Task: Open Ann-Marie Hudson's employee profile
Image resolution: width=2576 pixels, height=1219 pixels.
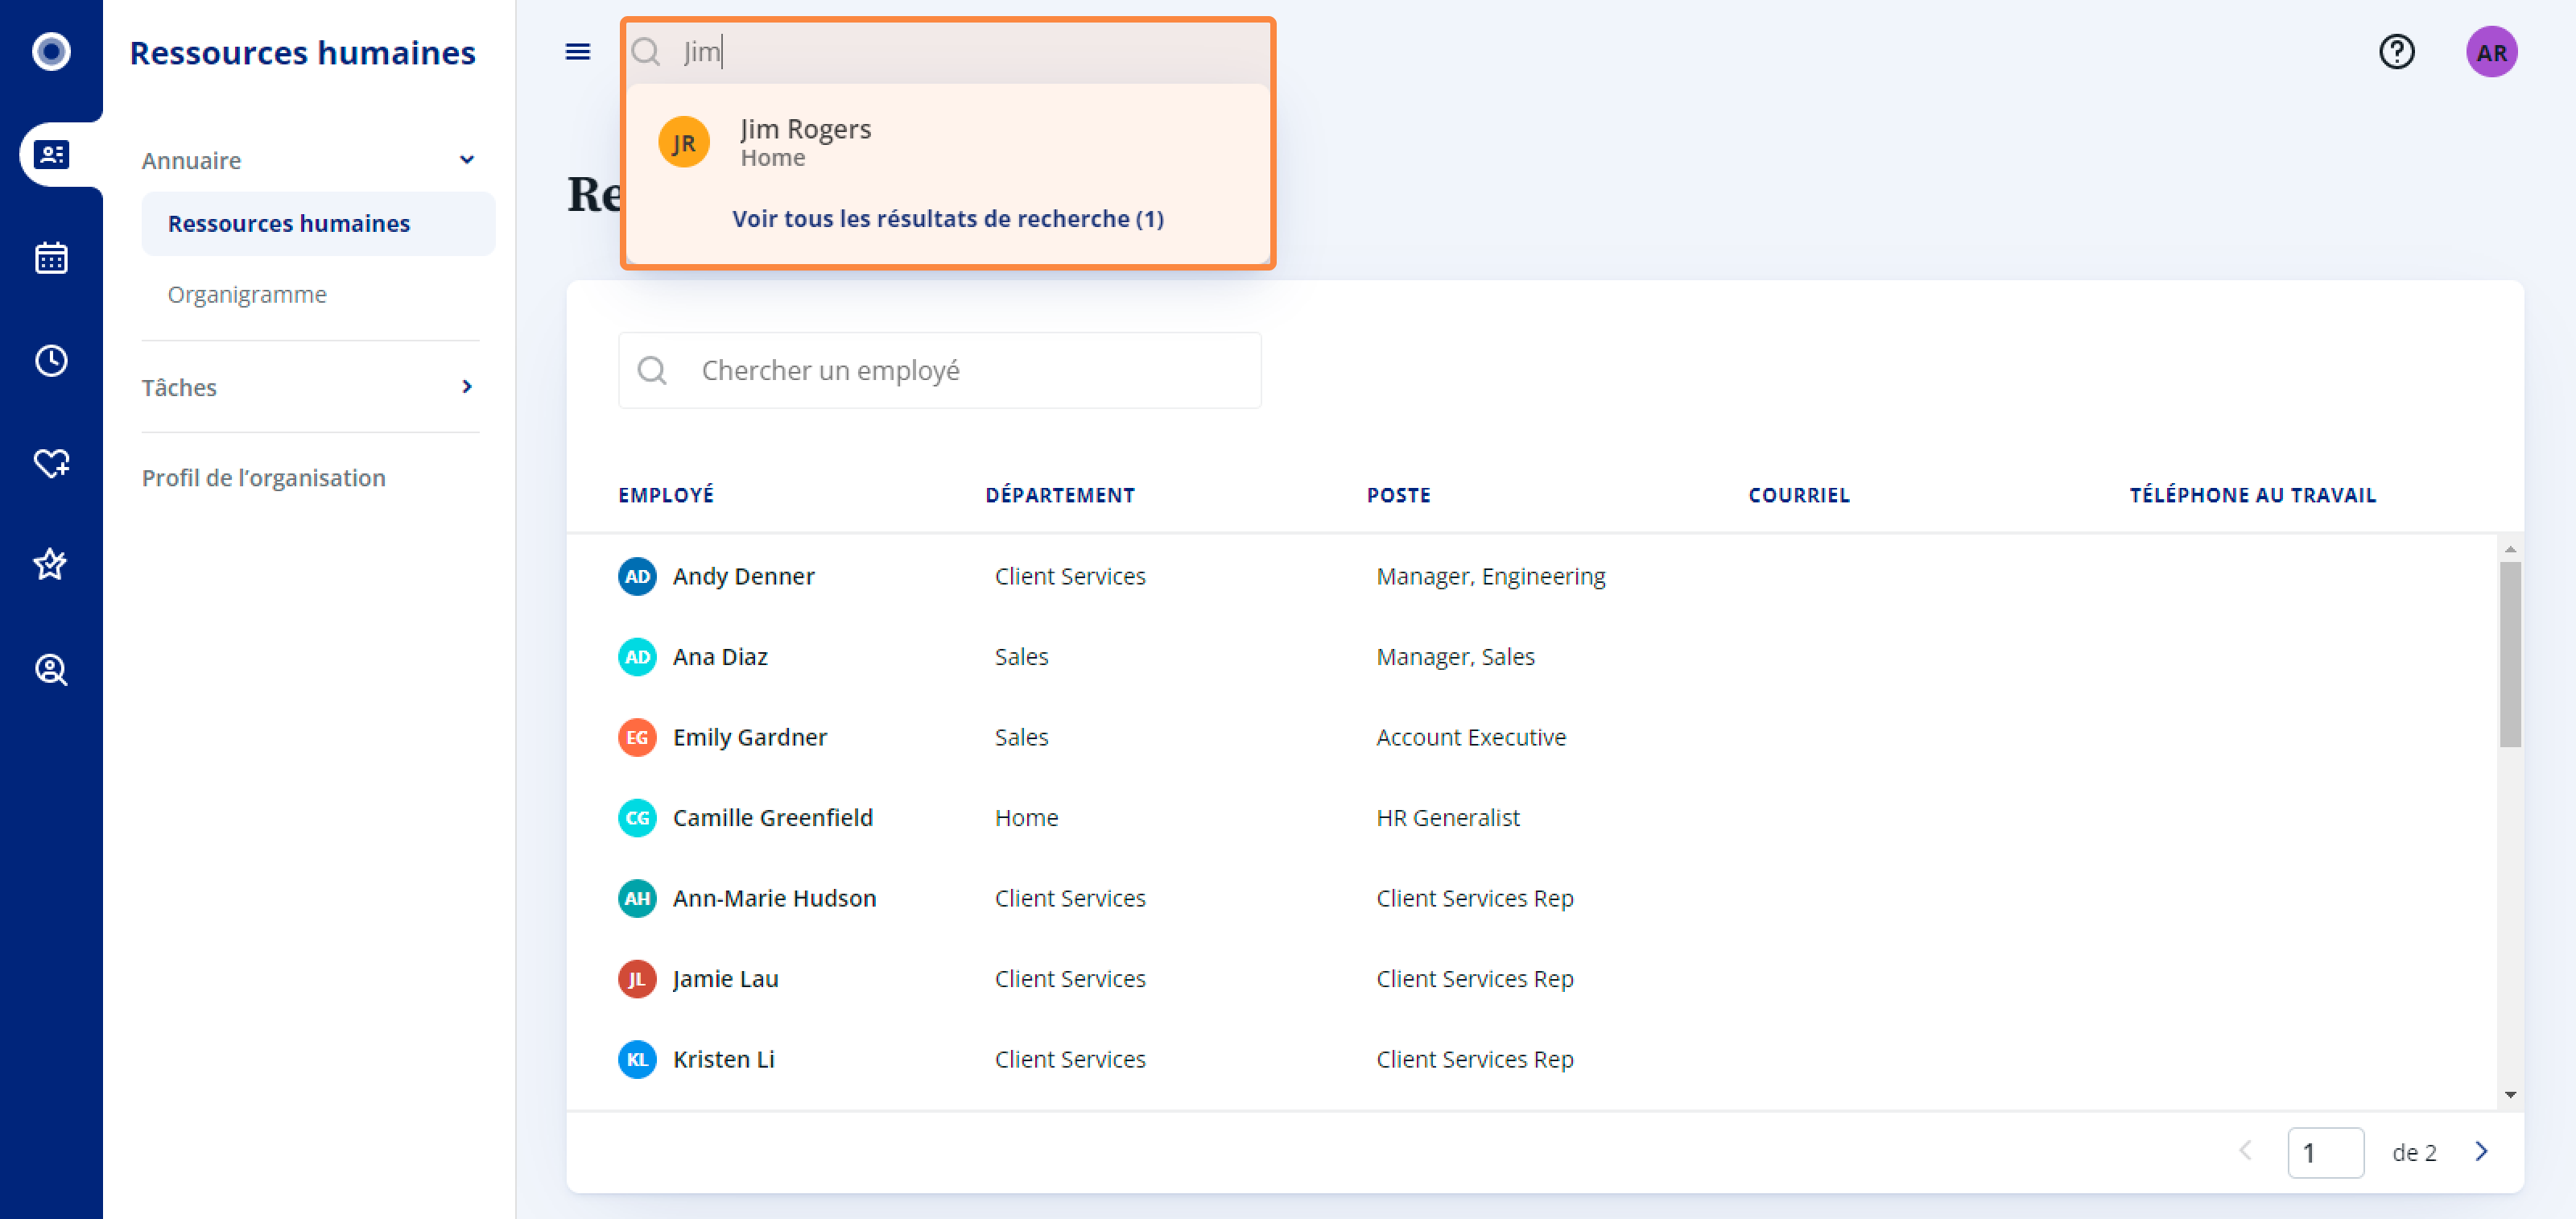Action: pyautogui.click(x=774, y=898)
